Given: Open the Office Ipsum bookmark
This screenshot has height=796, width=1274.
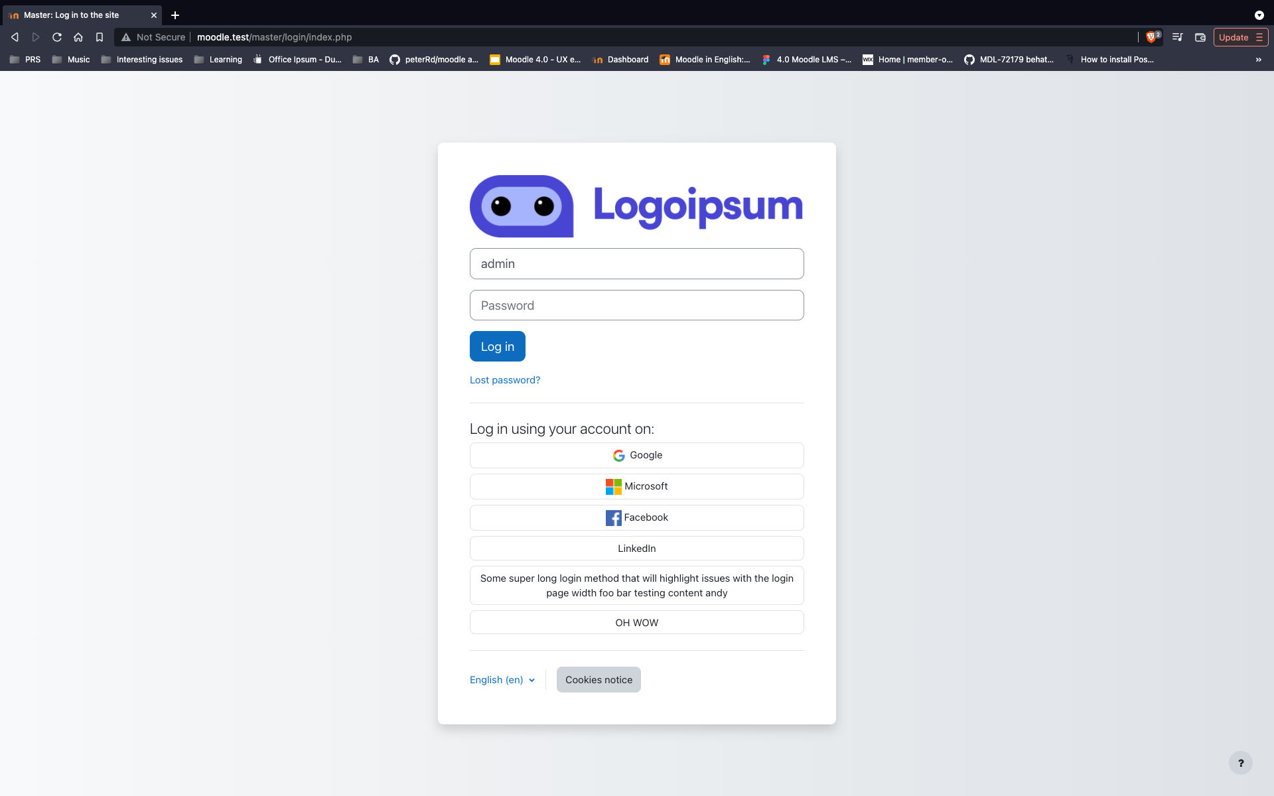Looking at the screenshot, I should [x=297, y=60].
